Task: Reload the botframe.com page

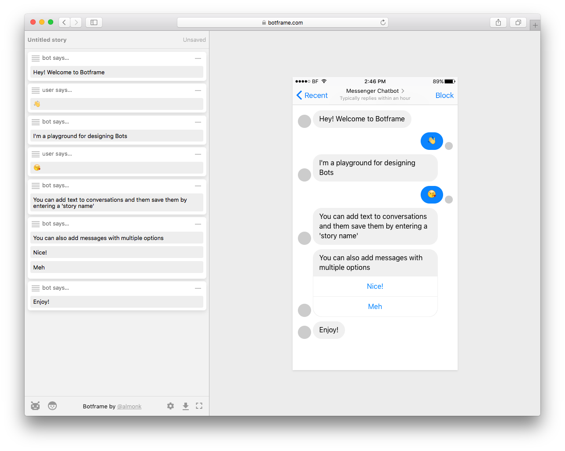Action: pos(383,22)
